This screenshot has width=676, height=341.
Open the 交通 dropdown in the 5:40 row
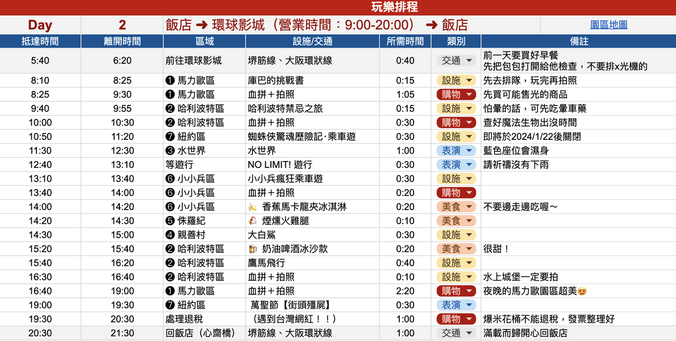click(457, 61)
